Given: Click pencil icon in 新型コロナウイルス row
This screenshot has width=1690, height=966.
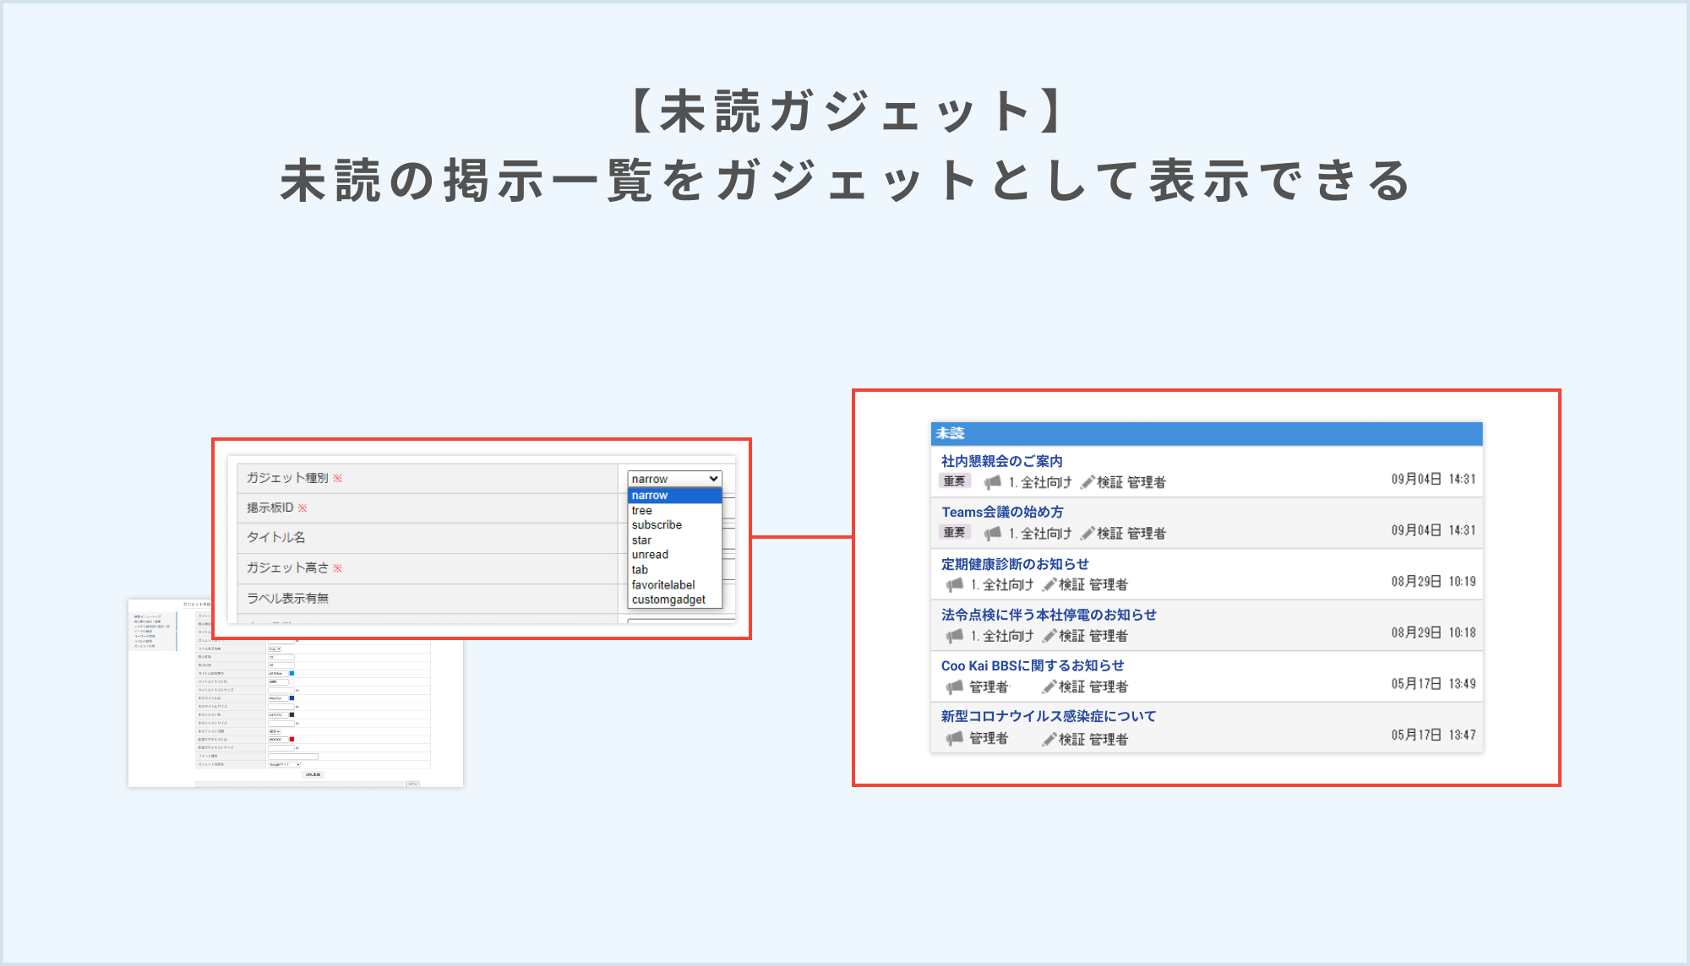Looking at the screenshot, I should pos(1049,739).
